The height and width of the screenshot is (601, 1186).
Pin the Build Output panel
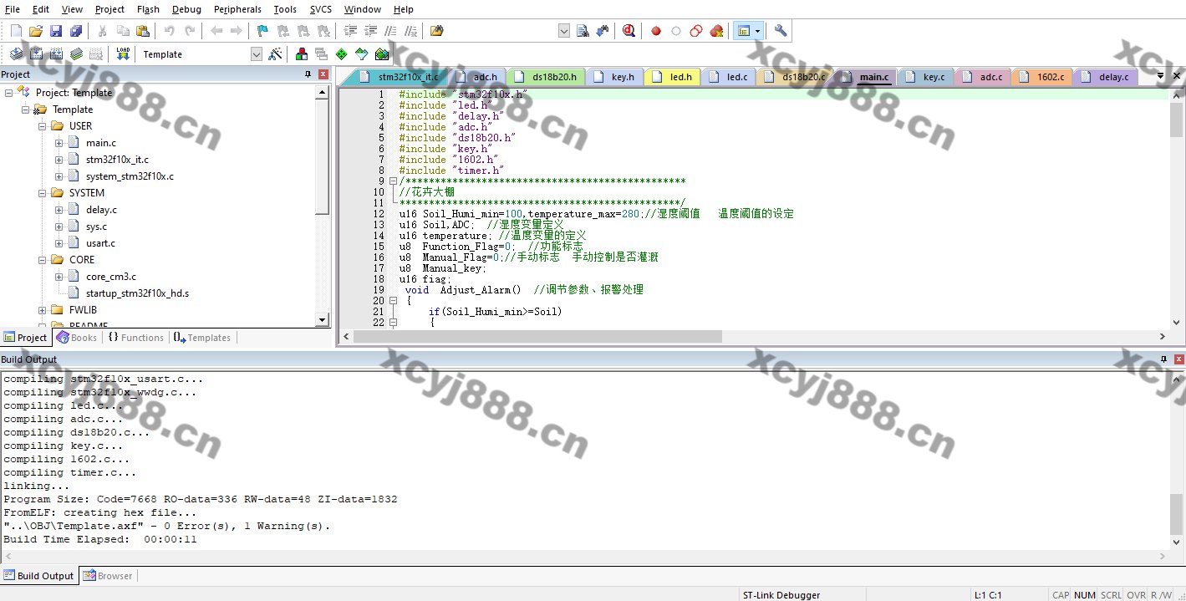[x=1163, y=359]
